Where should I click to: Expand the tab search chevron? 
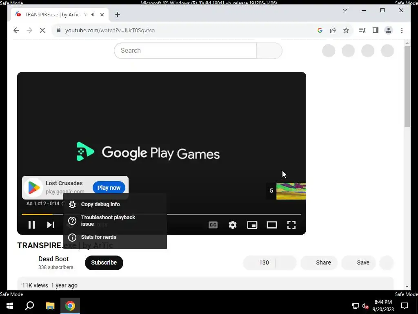(345, 10)
